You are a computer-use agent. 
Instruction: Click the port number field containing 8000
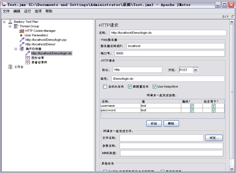point(170,53)
